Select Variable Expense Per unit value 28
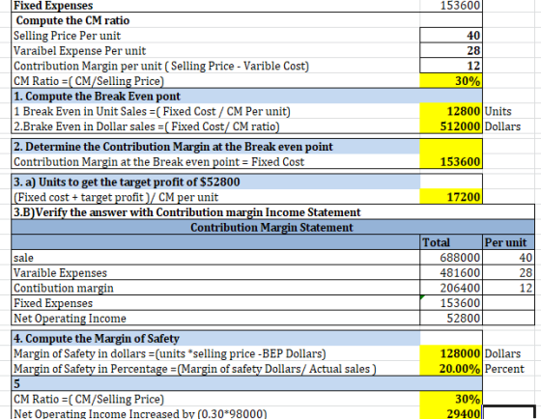The height and width of the screenshot is (419, 541). 451,50
